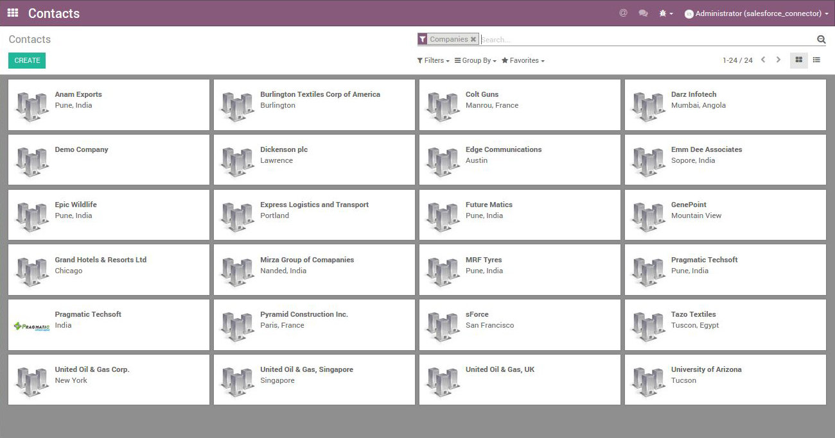Open the apps grid menu
The image size is (835, 438).
(13, 13)
